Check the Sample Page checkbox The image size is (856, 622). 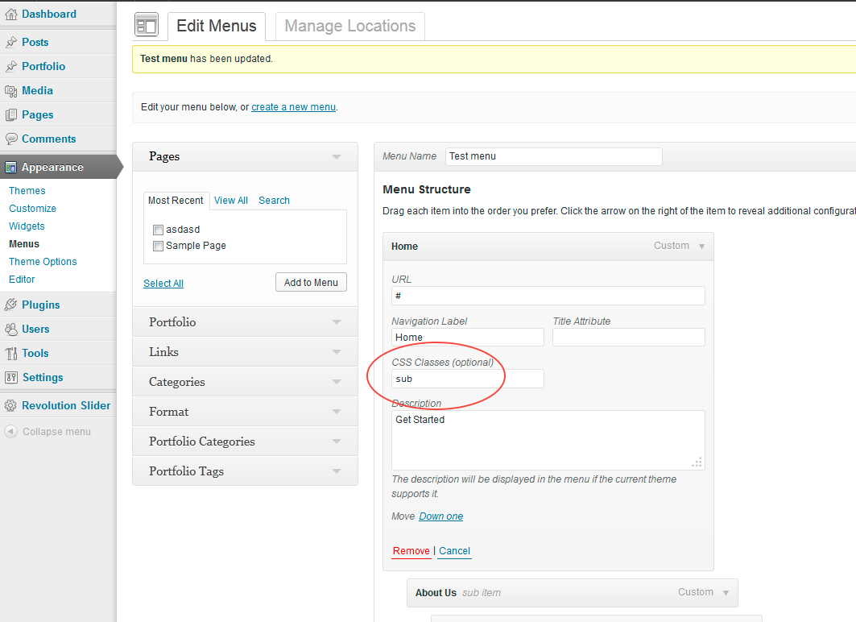(159, 247)
